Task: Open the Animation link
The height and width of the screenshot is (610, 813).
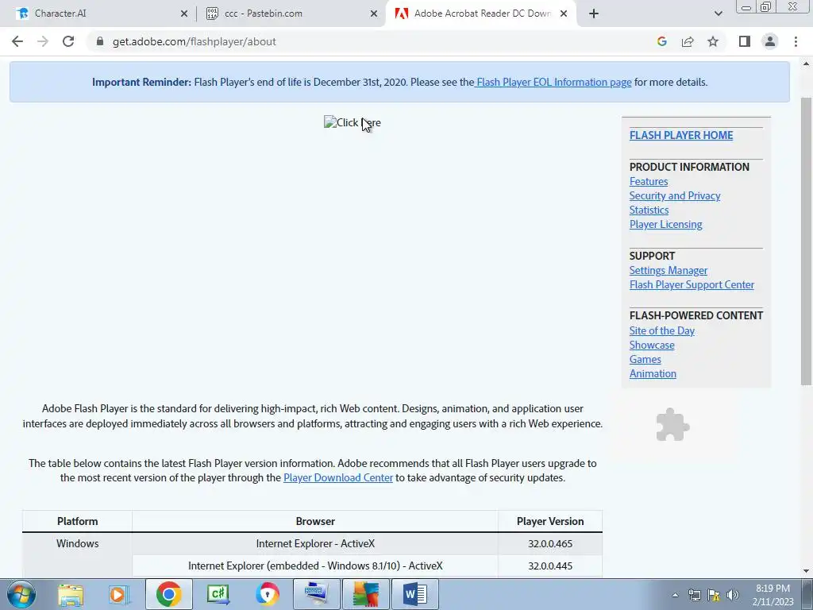Action: tap(653, 373)
